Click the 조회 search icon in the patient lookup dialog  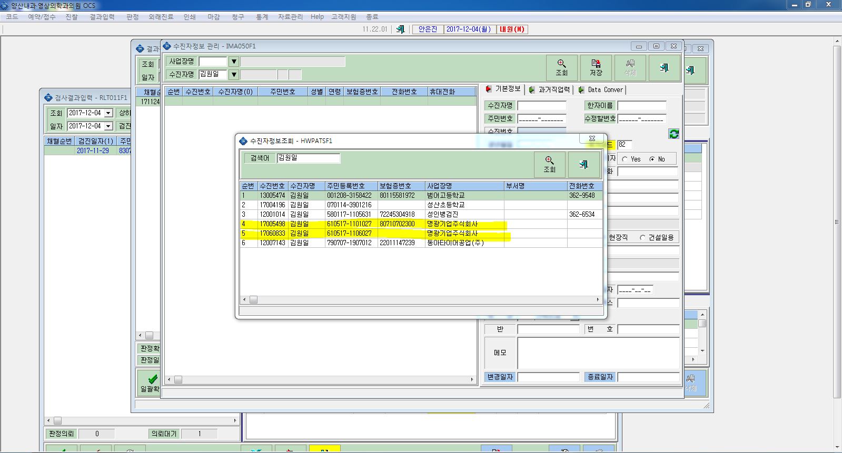(550, 164)
